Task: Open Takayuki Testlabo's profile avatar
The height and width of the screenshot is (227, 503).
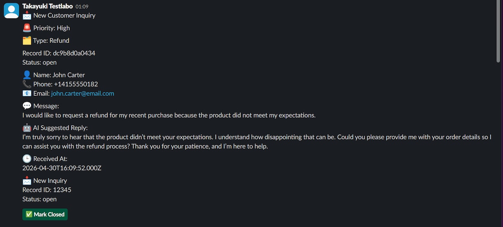Action: pyautogui.click(x=11, y=11)
